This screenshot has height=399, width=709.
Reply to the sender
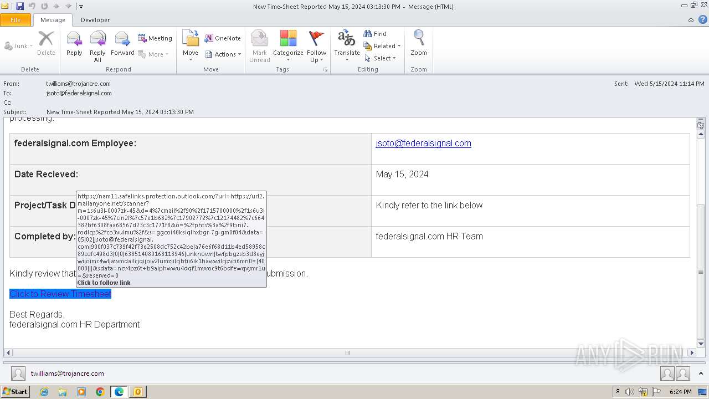coord(74,43)
